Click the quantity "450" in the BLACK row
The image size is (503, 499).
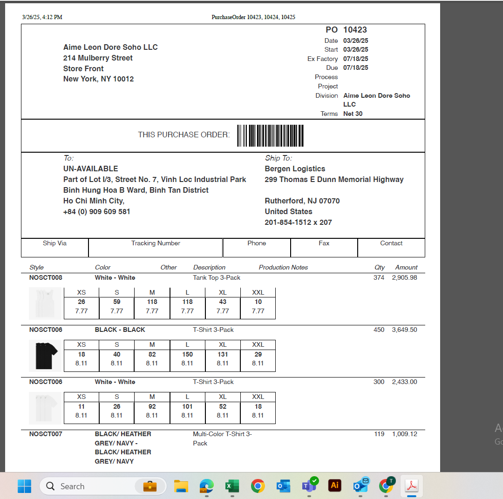pyautogui.click(x=379, y=330)
